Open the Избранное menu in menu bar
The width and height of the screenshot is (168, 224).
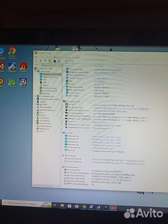click(58, 57)
